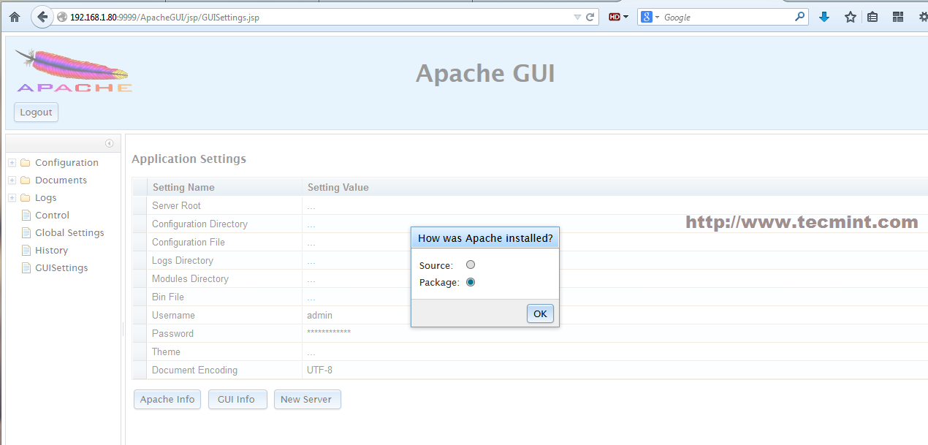Click the UTF-8 encoding value
928x445 pixels.
pyautogui.click(x=320, y=370)
